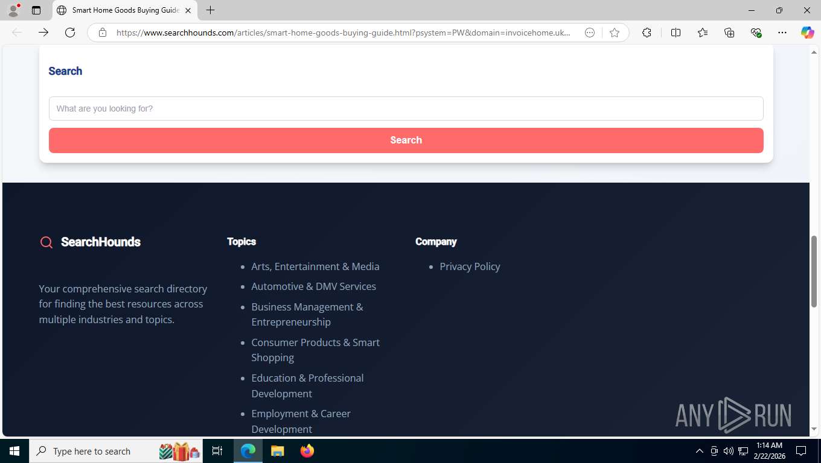
Task: Open Task View on taskbar
Action: click(x=217, y=451)
